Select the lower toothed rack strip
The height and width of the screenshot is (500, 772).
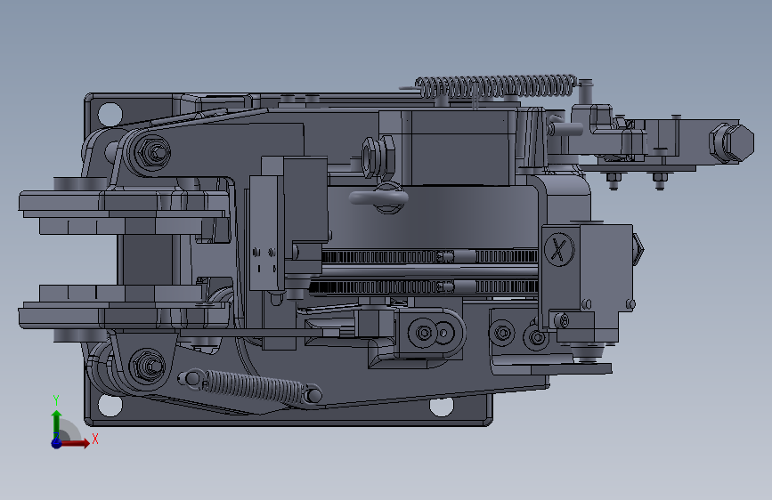pos(424,287)
